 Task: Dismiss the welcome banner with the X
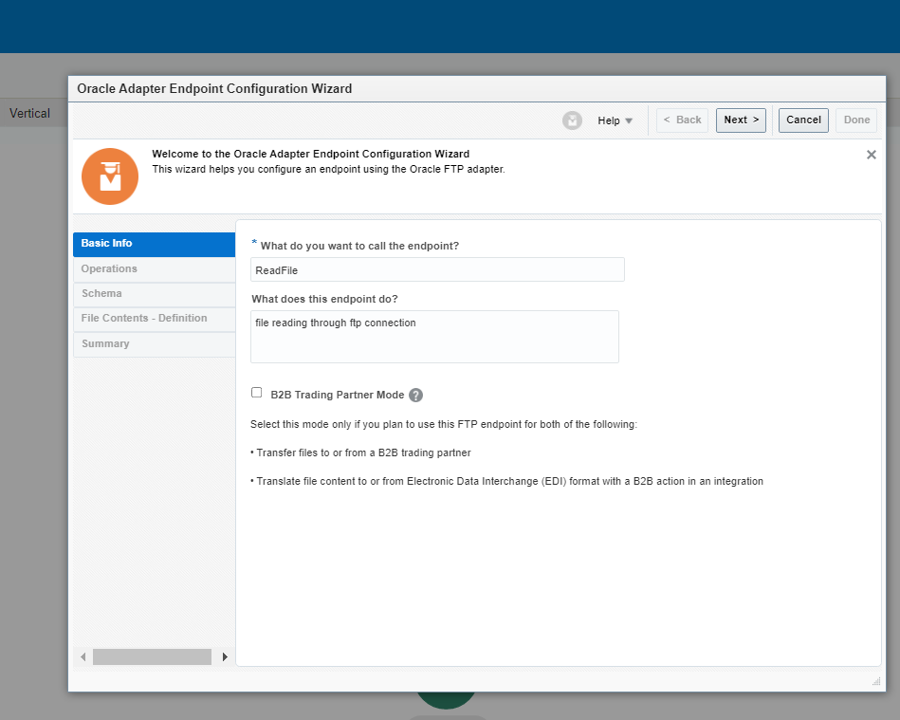[871, 155]
